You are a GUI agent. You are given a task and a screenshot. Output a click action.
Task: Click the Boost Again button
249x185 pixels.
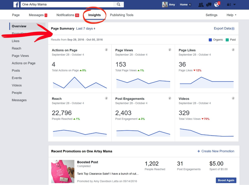[x=226, y=180]
